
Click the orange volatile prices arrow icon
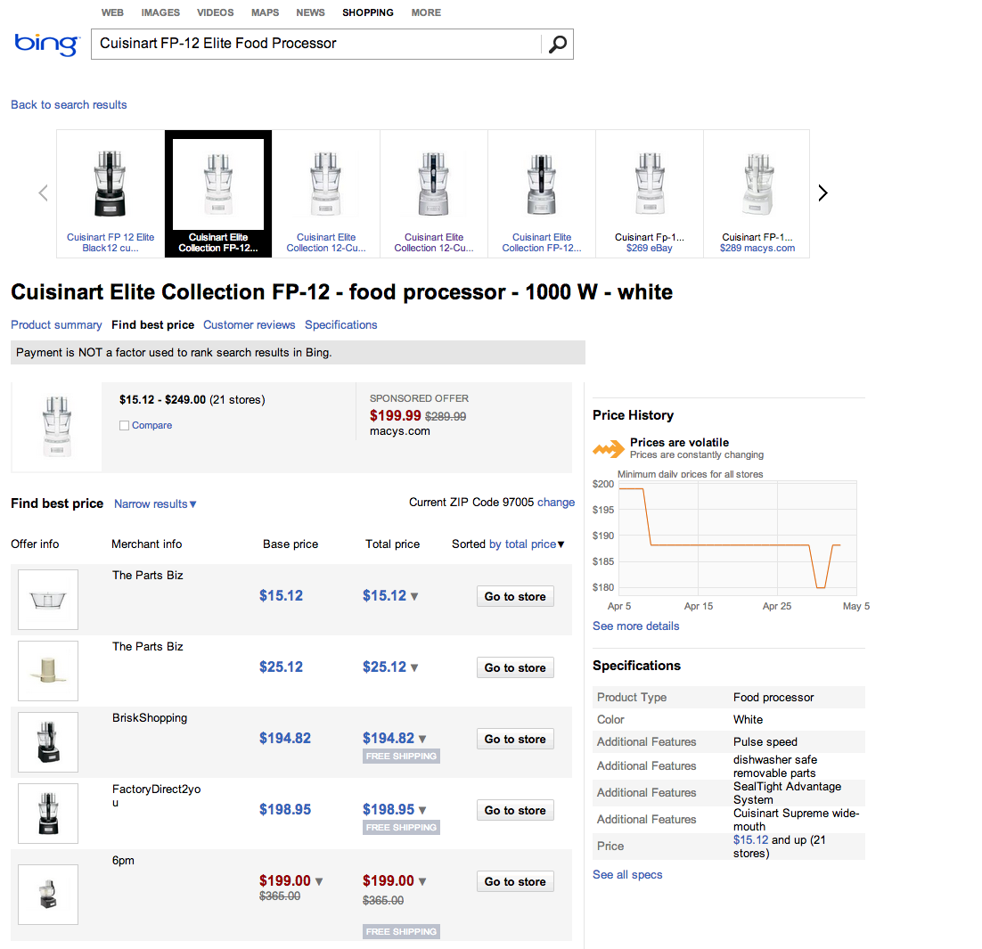pyautogui.click(x=609, y=448)
